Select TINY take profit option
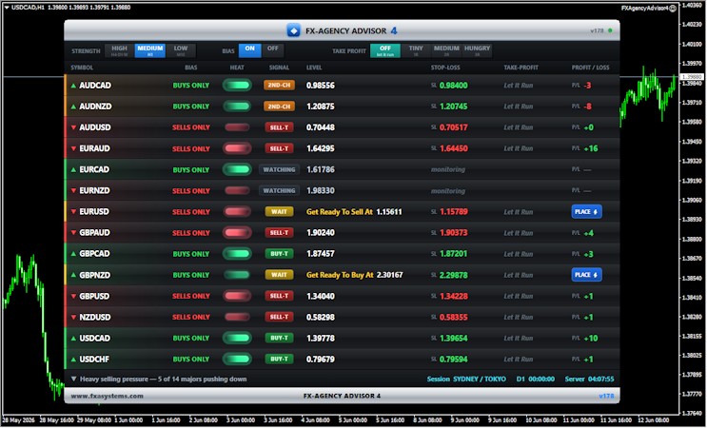 [416, 50]
